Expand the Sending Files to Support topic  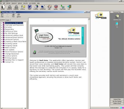[x=1, y=60]
